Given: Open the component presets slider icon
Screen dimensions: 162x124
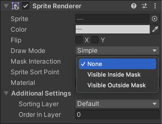Looking at the screenshot, I should tap(144, 6).
